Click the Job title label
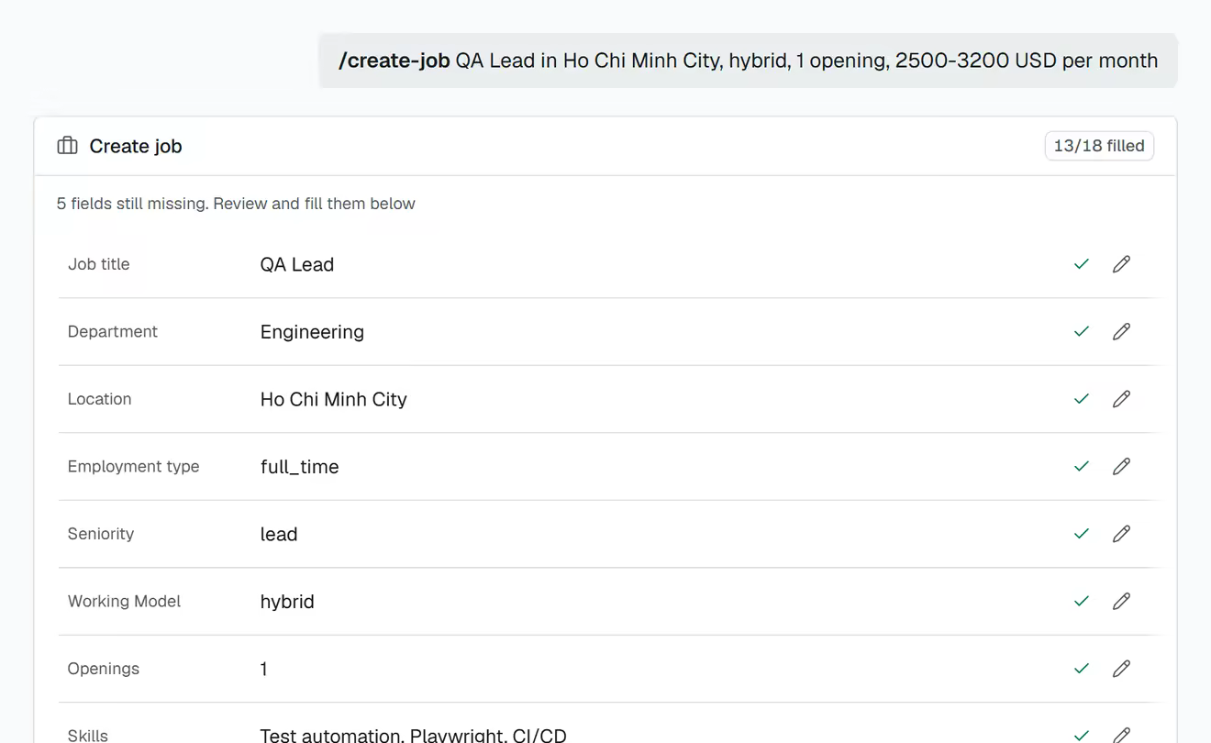The height and width of the screenshot is (743, 1211). (x=99, y=264)
